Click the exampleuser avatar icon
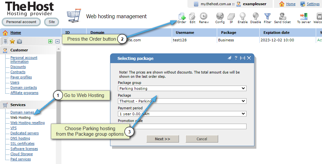The height and width of the screenshot is (164, 322). (x=238, y=4)
